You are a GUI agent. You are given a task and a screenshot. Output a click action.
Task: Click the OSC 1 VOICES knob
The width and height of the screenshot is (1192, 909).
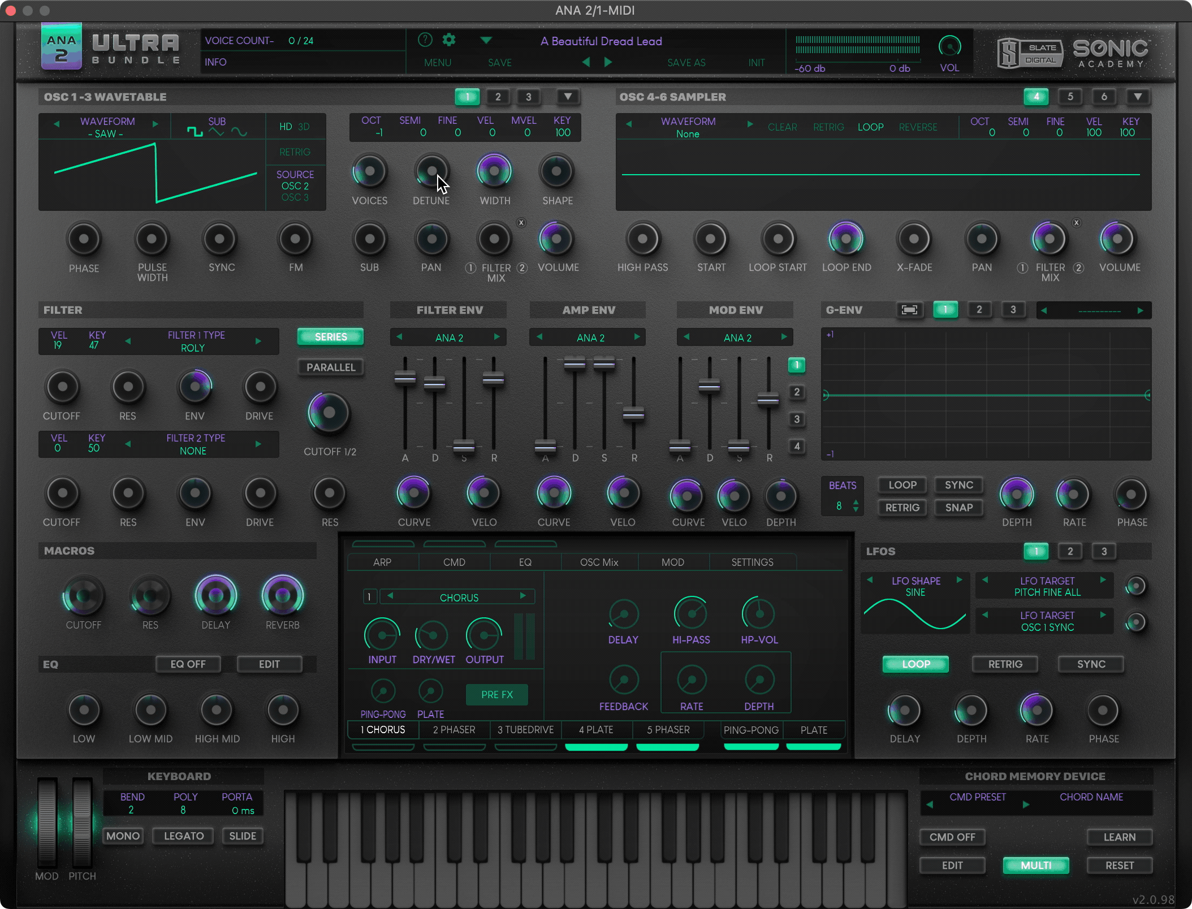369,171
